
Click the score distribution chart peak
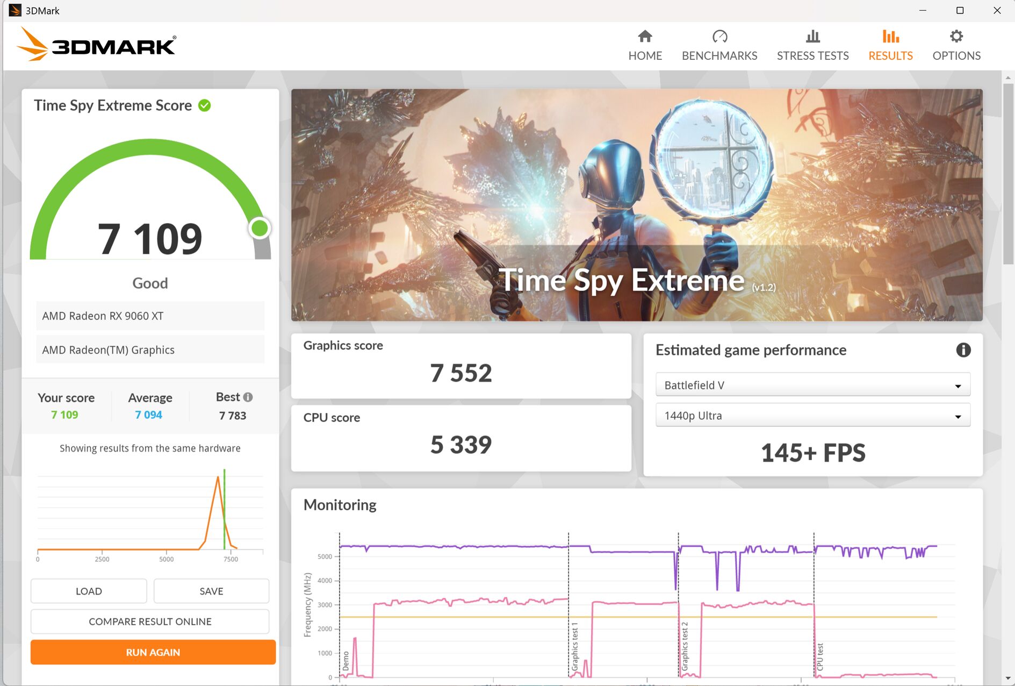click(218, 477)
